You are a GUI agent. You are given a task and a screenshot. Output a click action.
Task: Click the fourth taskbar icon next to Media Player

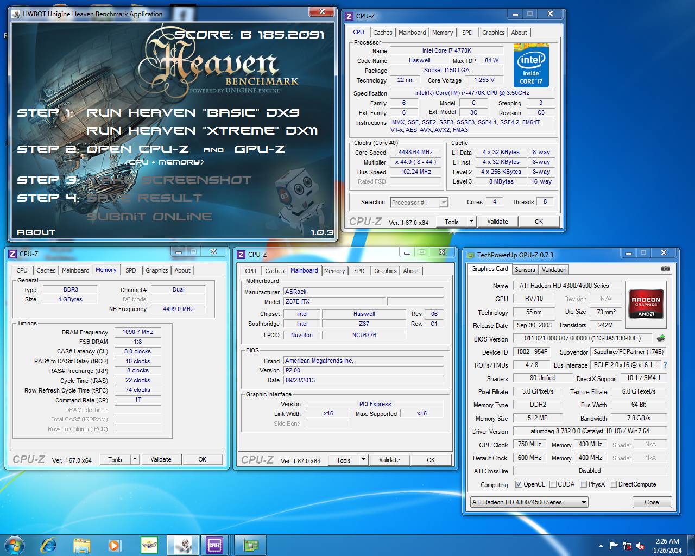click(149, 545)
